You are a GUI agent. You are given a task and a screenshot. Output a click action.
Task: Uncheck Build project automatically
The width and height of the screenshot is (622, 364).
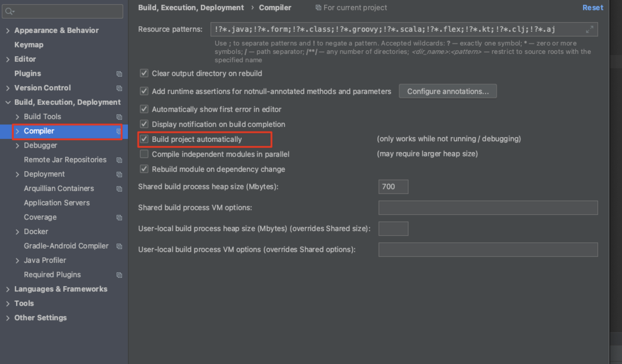coord(144,139)
